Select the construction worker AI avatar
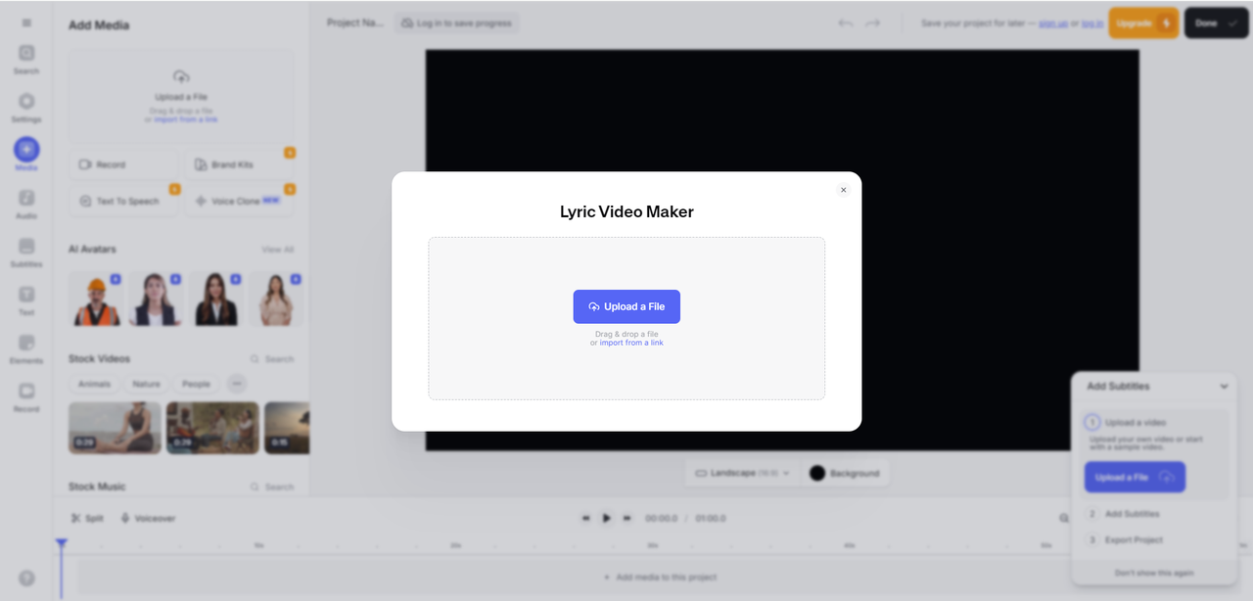Viewport: 1253px width, 601px height. 96,299
